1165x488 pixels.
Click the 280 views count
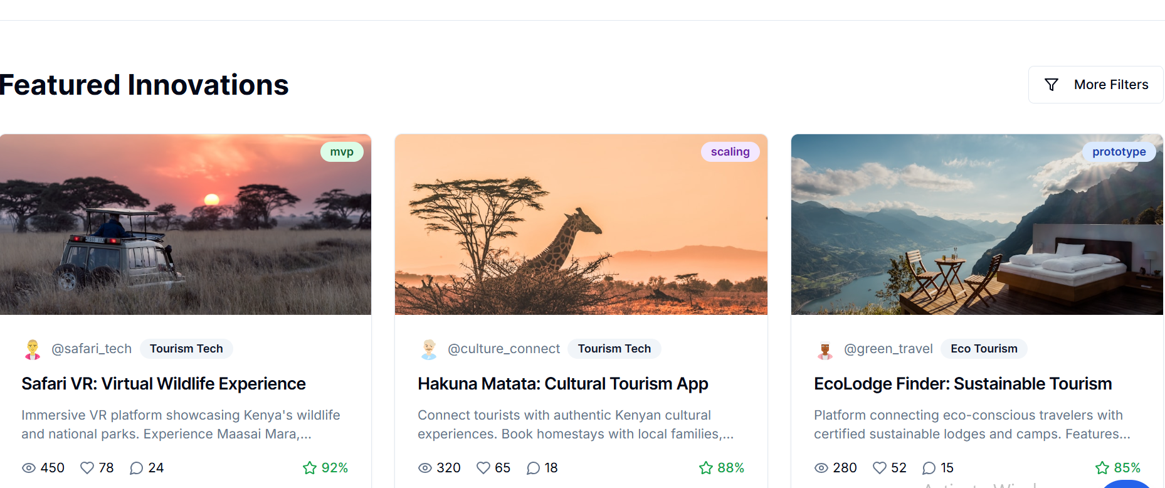tap(845, 468)
